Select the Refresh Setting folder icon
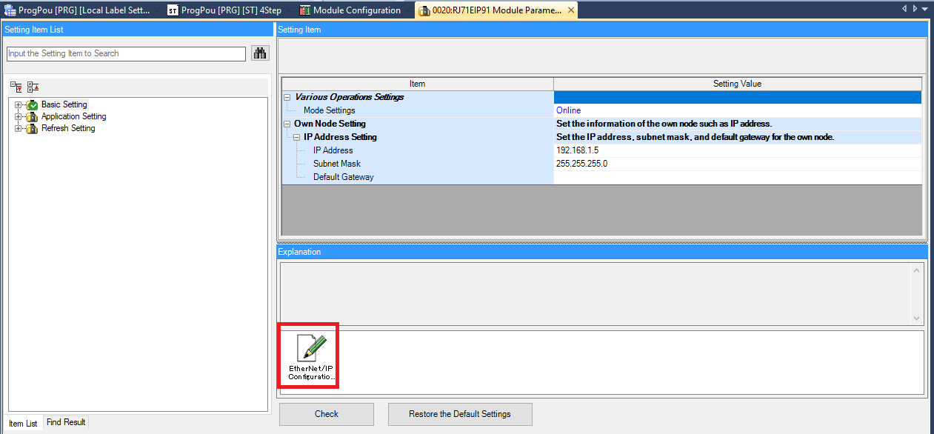 point(32,129)
